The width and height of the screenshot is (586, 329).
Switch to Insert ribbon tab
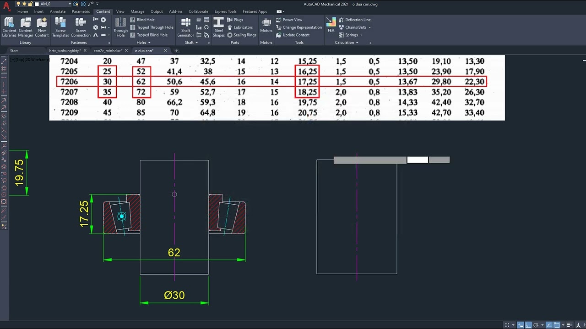tap(39, 11)
